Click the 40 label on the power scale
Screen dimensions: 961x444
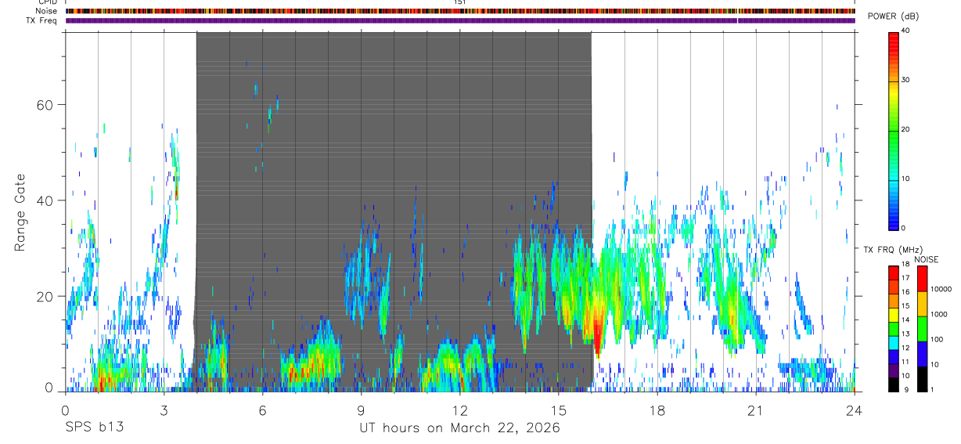906,31
